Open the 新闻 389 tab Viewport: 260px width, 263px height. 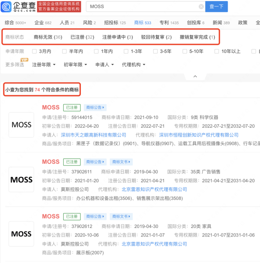point(221,23)
